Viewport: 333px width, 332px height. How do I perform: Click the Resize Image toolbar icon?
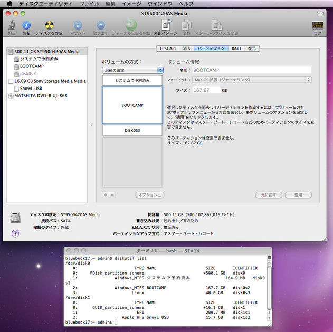217,25
